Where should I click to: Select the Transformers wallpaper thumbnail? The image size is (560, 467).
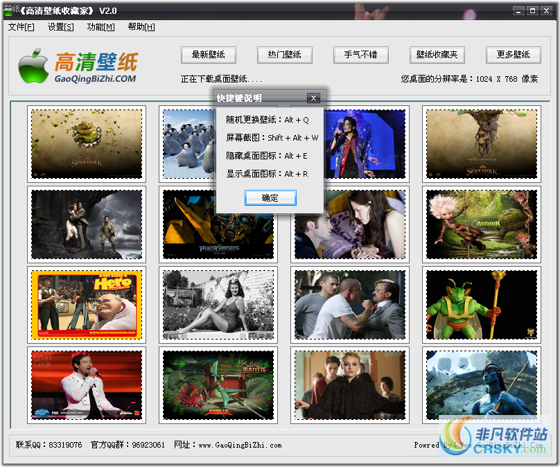click(x=218, y=224)
